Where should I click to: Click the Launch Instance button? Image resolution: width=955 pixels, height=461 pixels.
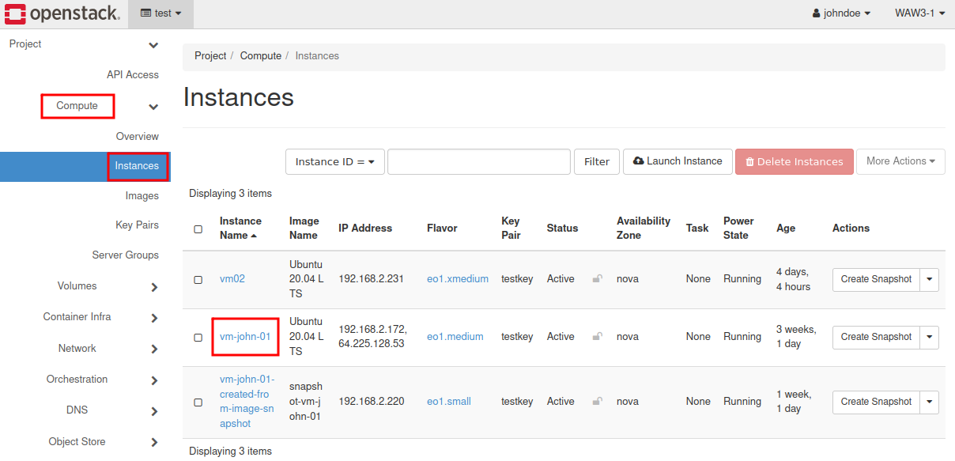click(678, 161)
